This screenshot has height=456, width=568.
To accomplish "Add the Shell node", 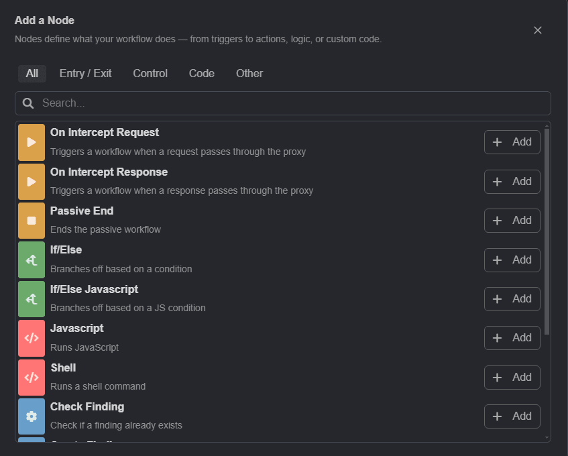I will click(x=512, y=377).
